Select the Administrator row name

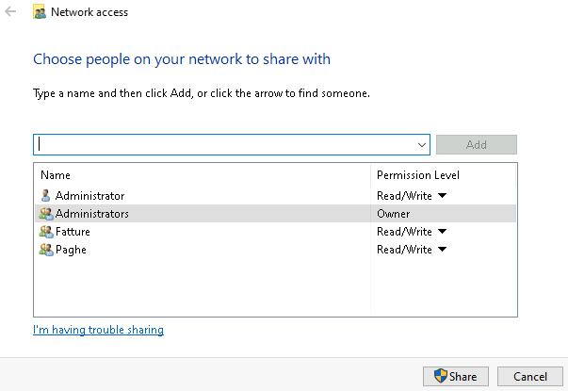89,196
